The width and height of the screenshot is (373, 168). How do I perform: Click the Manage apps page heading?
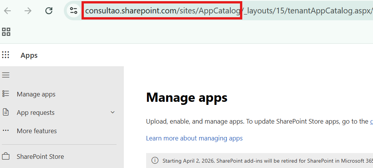187,98
